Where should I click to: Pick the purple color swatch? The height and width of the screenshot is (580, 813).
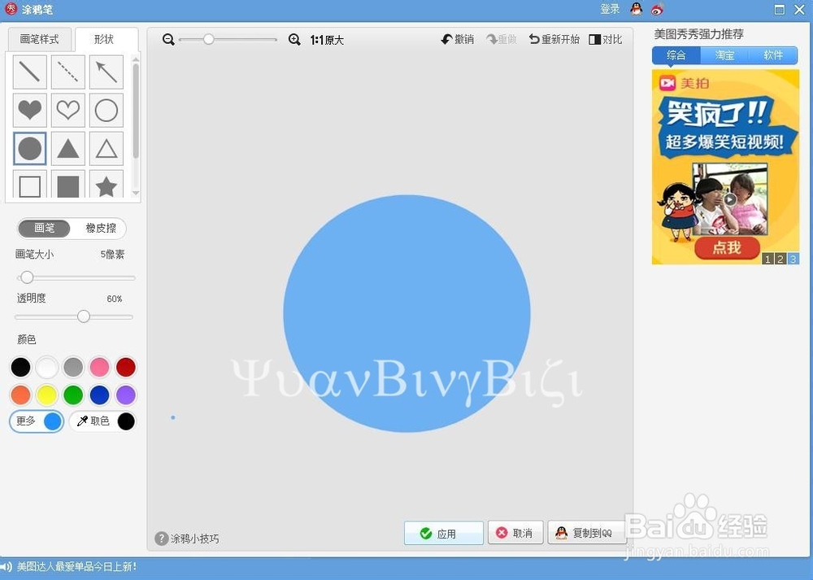pyautogui.click(x=125, y=395)
